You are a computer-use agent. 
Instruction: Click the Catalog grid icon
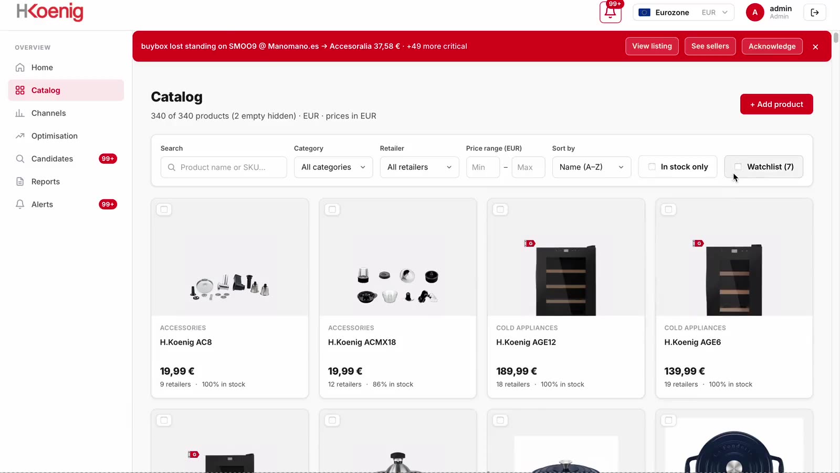point(20,90)
